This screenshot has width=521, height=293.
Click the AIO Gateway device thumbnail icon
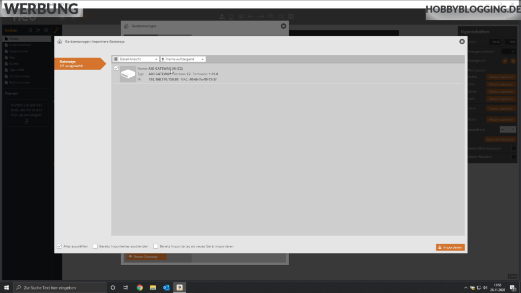(128, 73)
